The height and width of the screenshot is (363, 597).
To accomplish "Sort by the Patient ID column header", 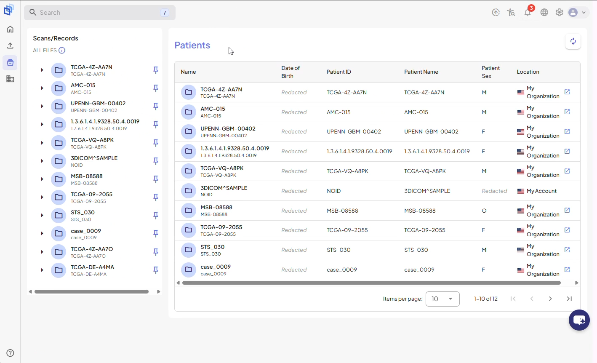I will click(339, 72).
